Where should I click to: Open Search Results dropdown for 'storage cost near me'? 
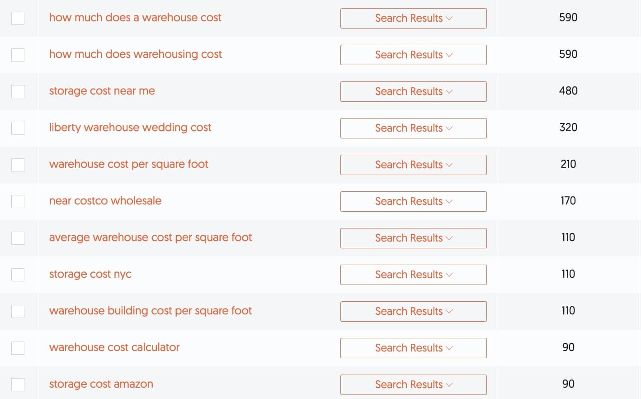(x=413, y=91)
